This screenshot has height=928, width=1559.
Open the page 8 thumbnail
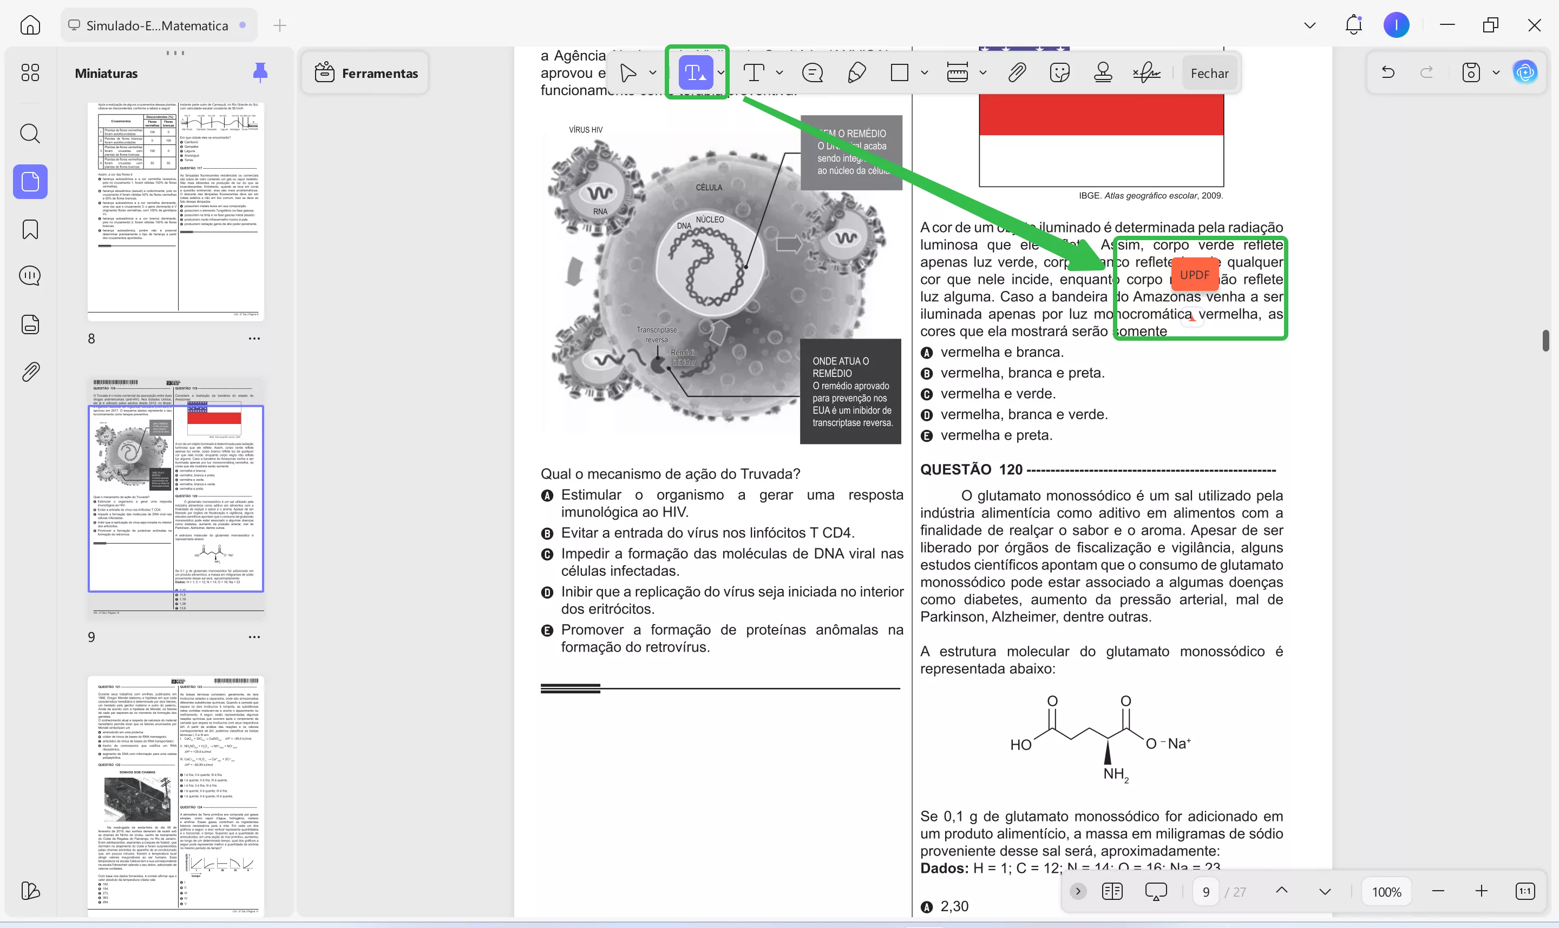176,211
